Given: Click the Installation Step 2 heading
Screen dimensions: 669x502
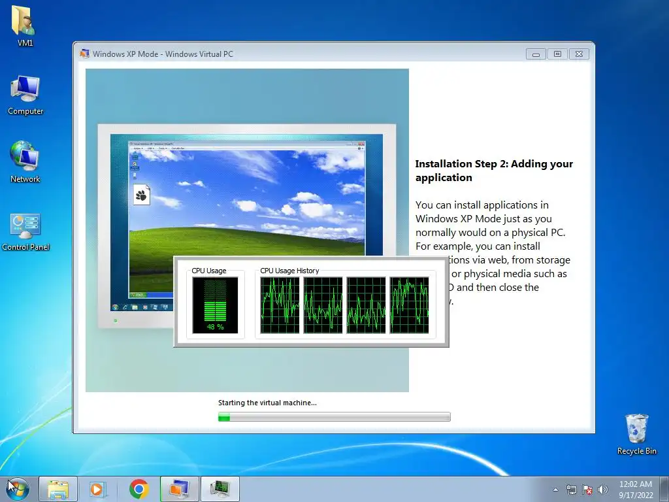Looking at the screenshot, I should coord(494,171).
